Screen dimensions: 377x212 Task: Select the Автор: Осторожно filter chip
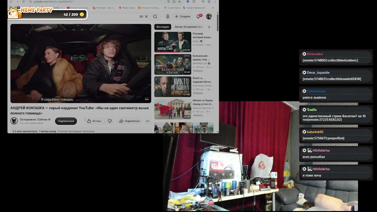(x=189, y=27)
